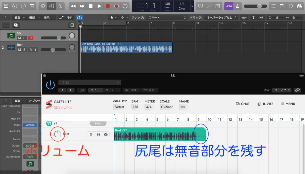This screenshot has height=174, width=305.
Task: Toggle the blue Catch Playhead button
Action: pyautogui.click(x=79, y=18)
